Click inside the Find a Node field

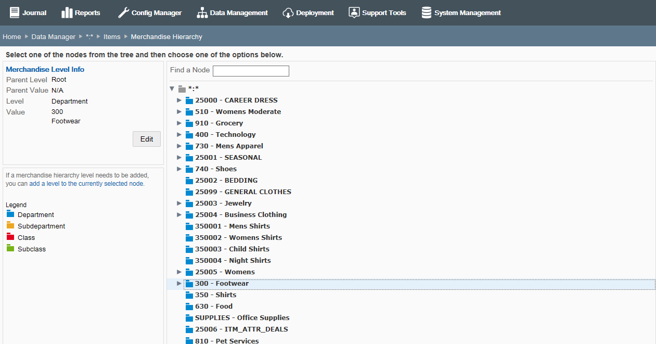[x=251, y=71]
